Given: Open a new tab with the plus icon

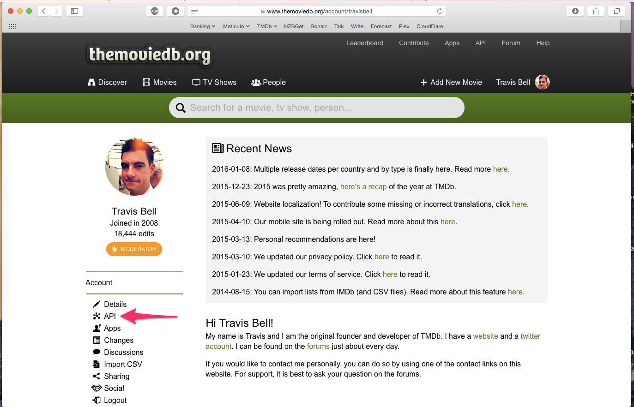Looking at the screenshot, I should point(626,26).
